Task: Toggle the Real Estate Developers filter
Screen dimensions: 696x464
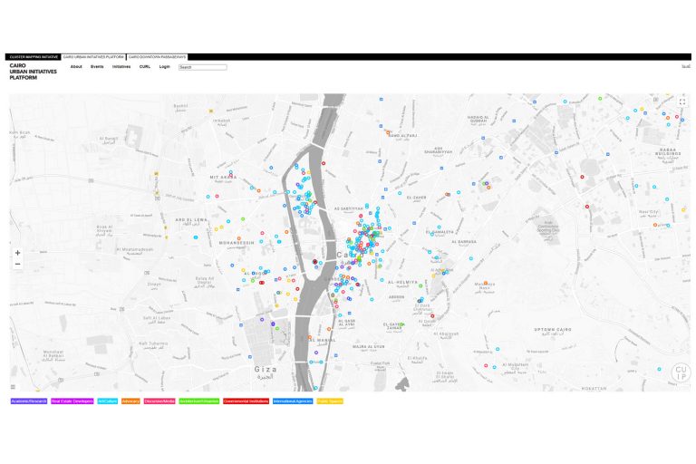Action: [x=72, y=401]
